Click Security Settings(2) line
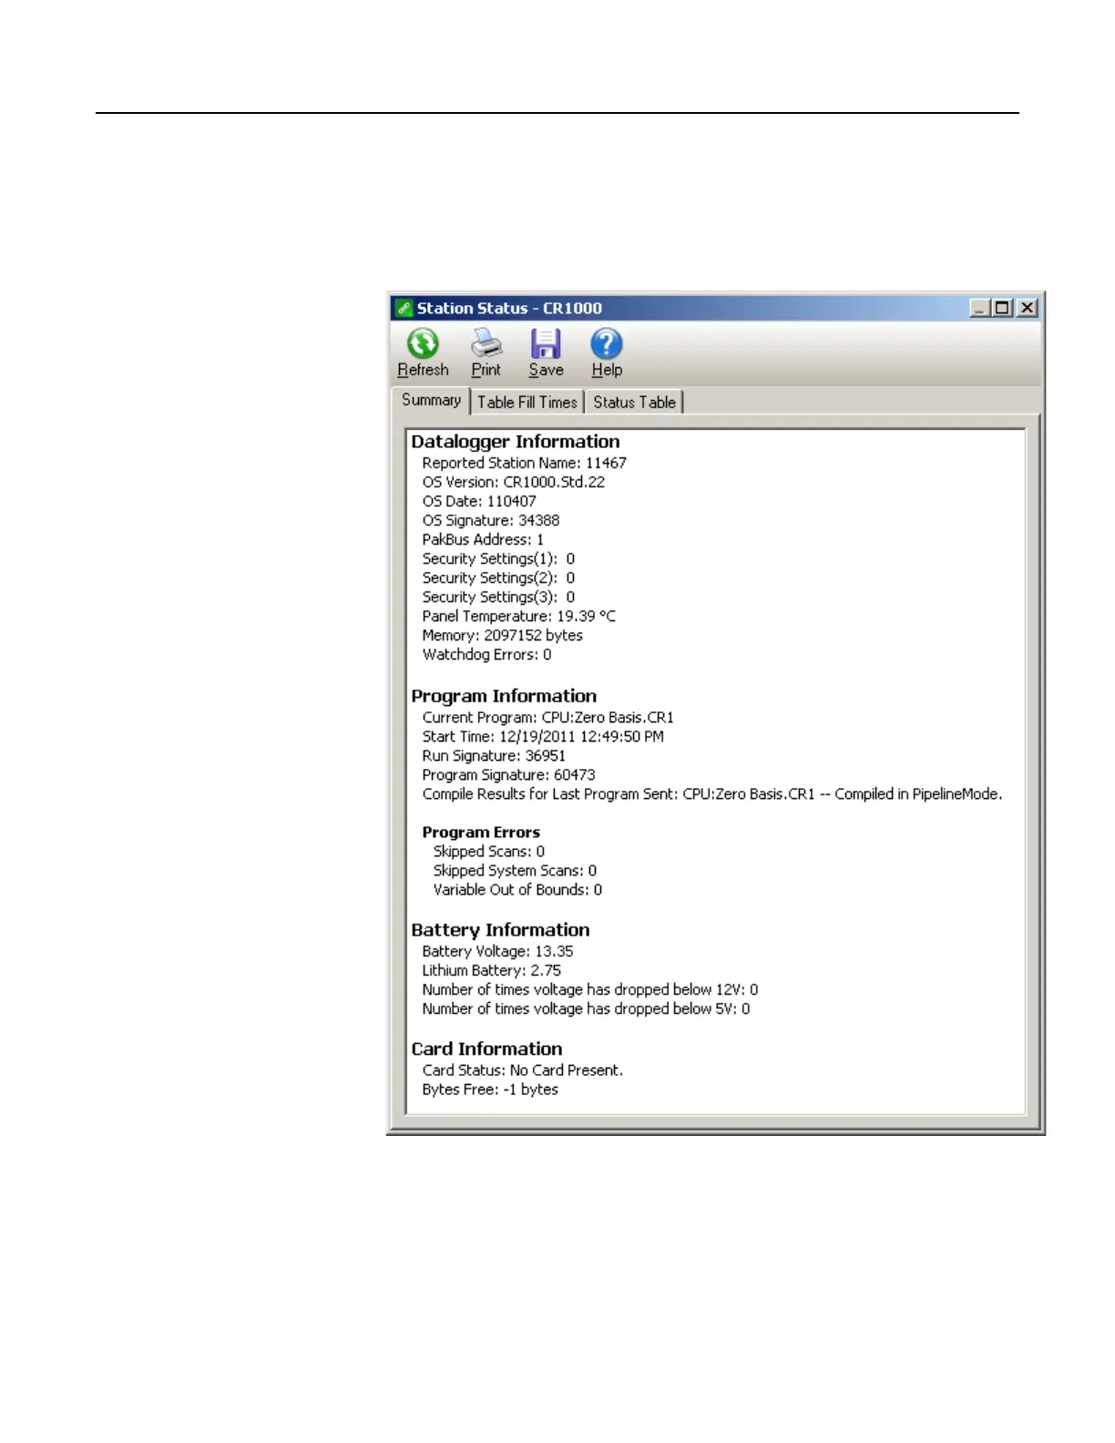The width and height of the screenshot is (1115, 1443). (498, 578)
